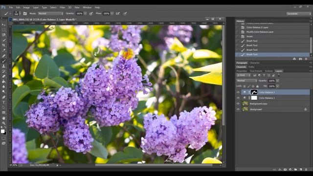Select the Rectangular Marquee tool
The image size is (313, 176).
pos(3,30)
